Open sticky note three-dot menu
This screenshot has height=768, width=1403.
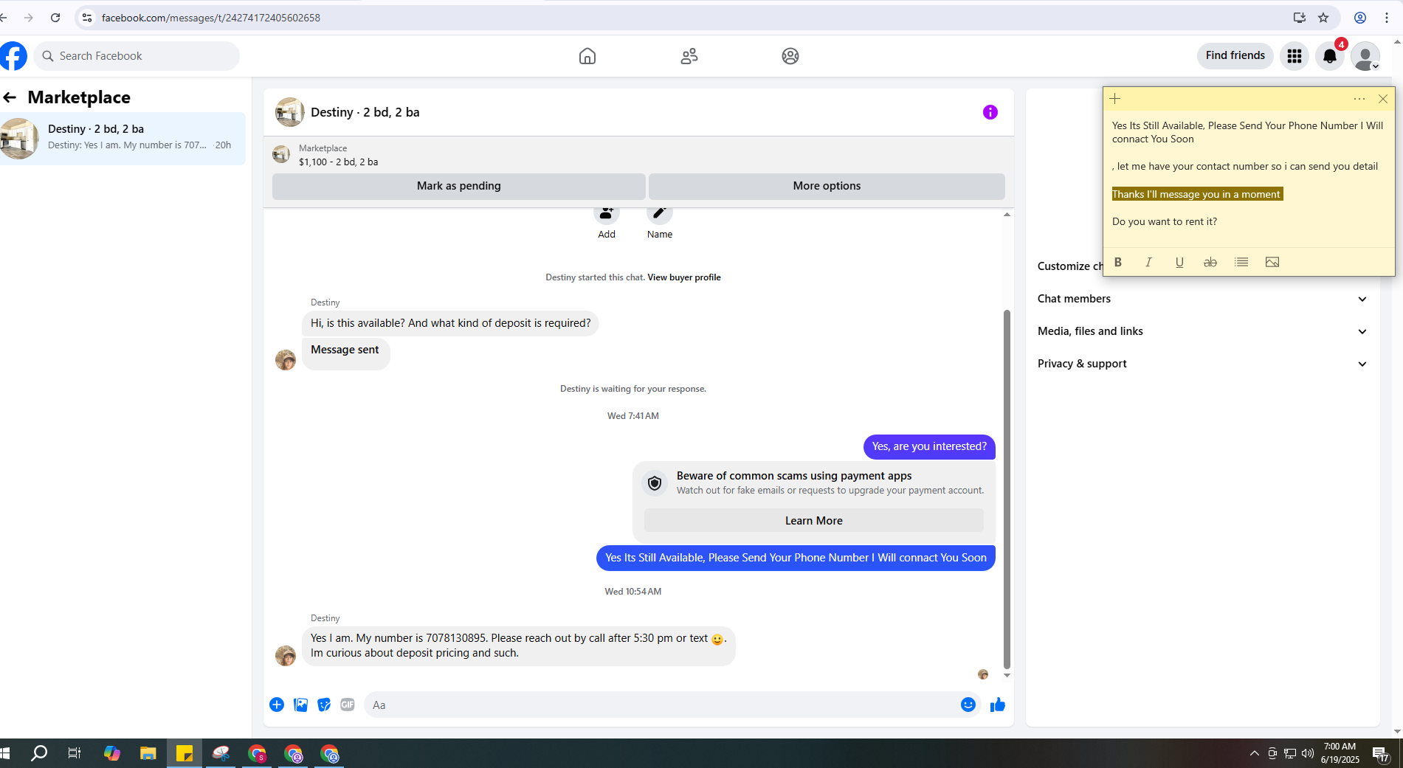1359,99
